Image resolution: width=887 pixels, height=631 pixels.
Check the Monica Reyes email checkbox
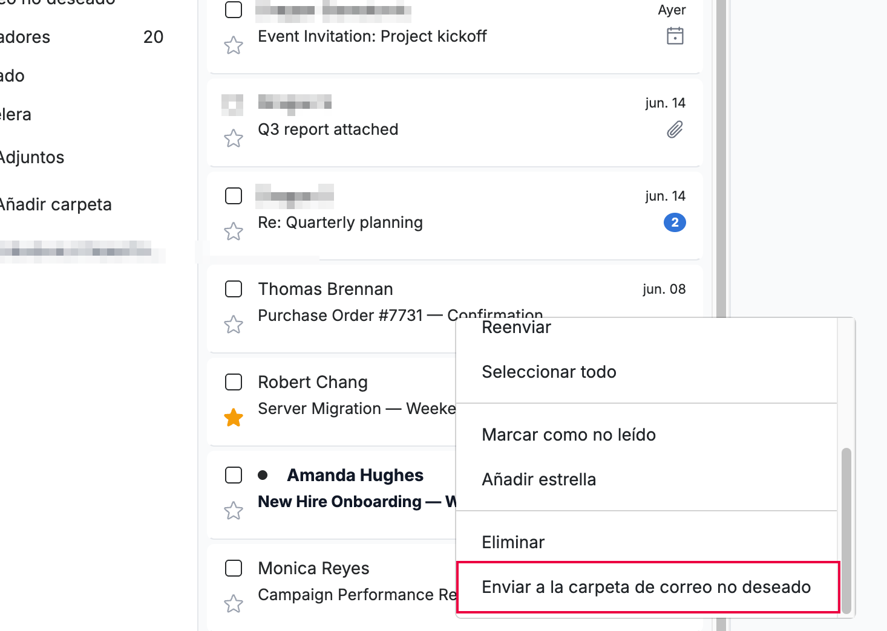(x=234, y=568)
